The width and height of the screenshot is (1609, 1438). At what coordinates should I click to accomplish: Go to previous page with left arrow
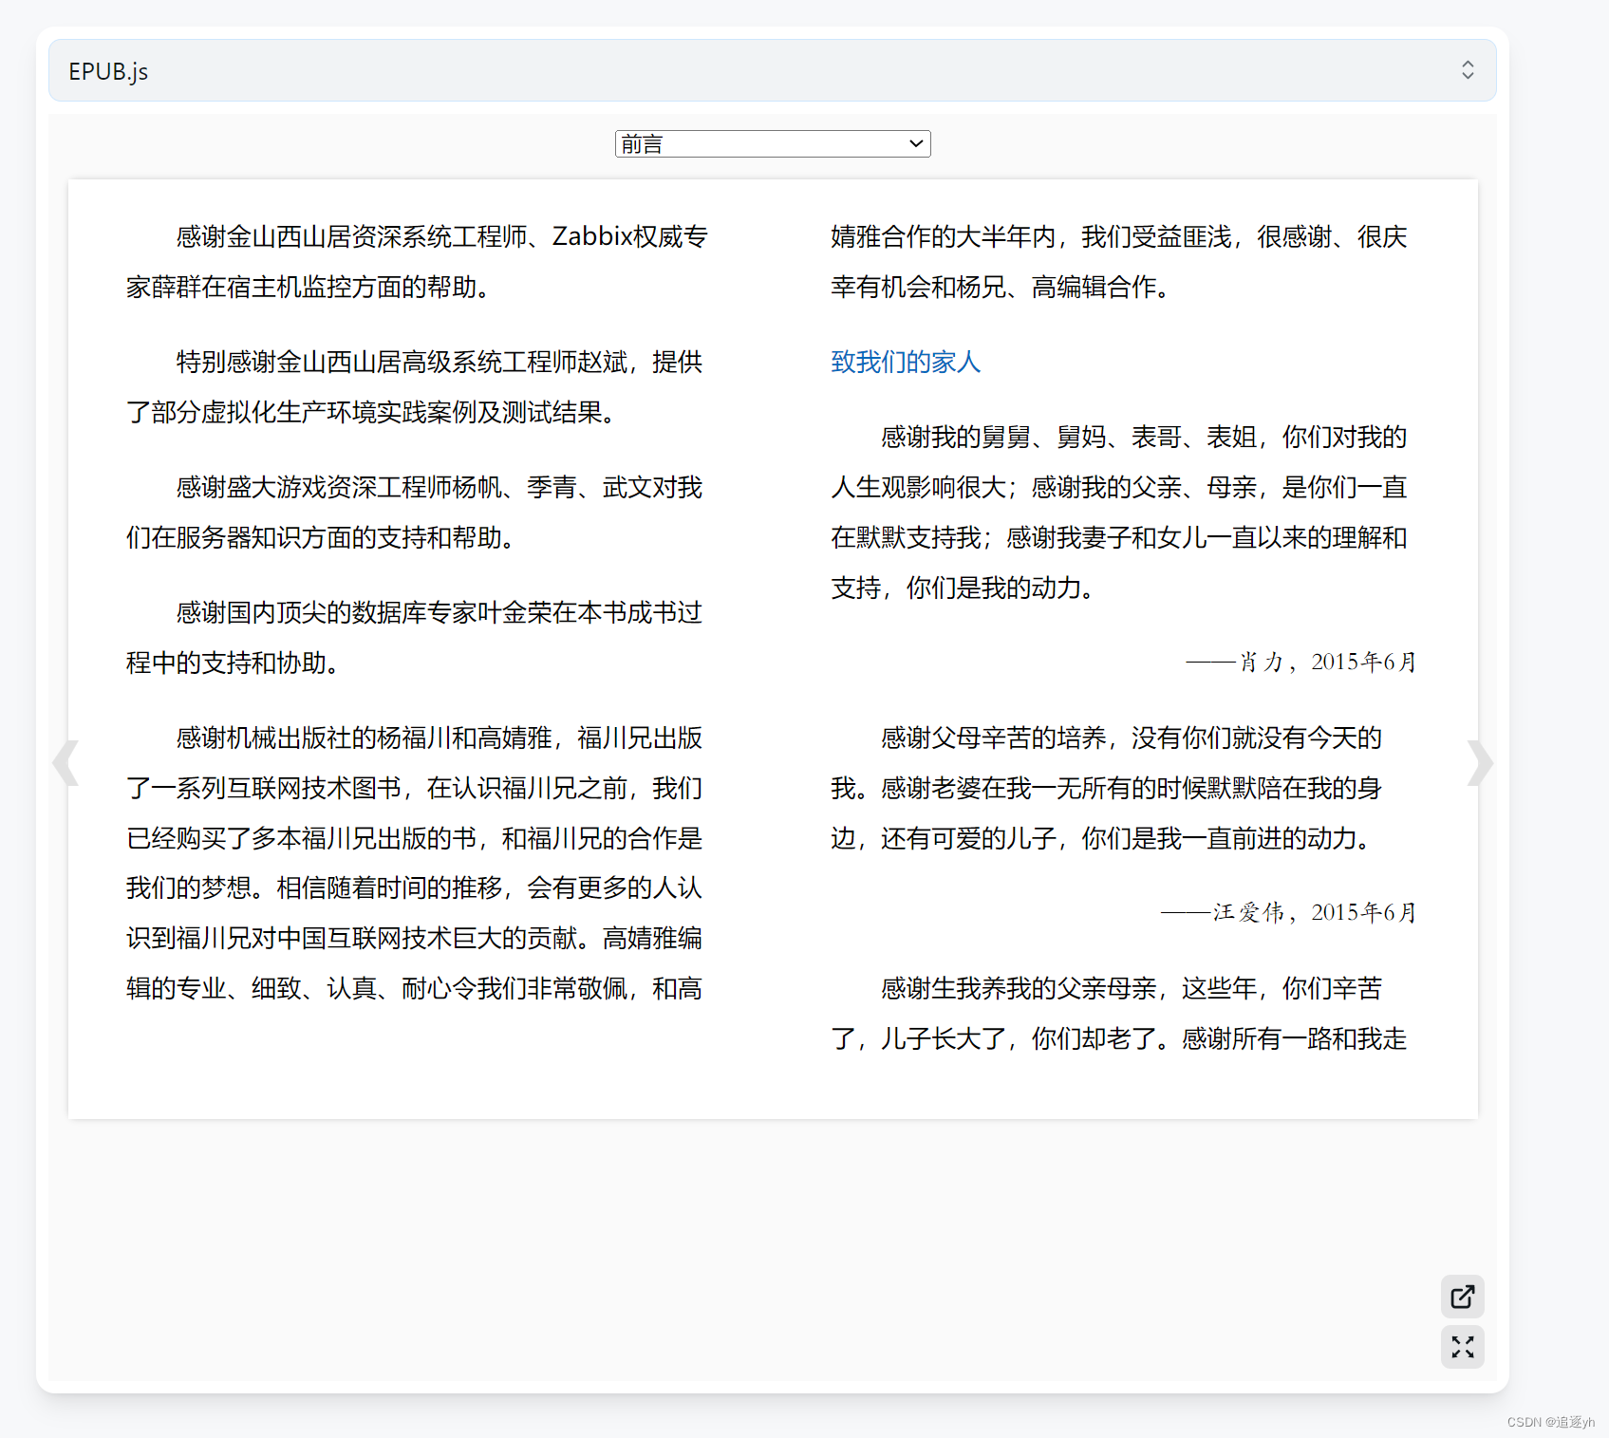(65, 763)
